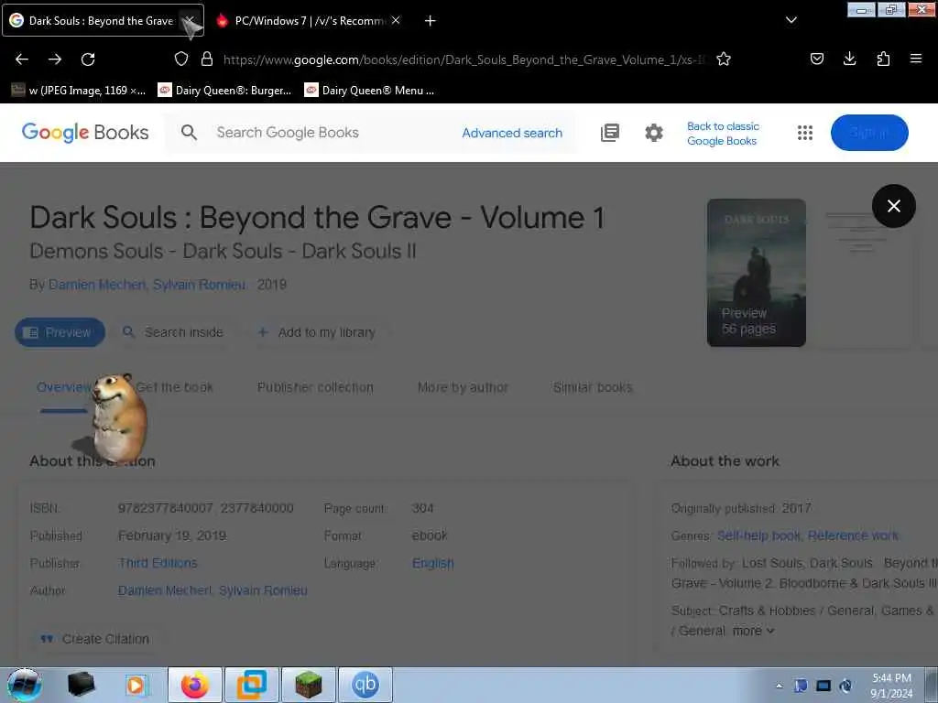Open Firefox from the taskbar
Viewport: 938px width, 703px height.
click(x=195, y=685)
